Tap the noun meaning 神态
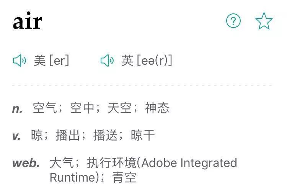Image resolution: width=287 pixels, height=190 pixels. [157, 108]
